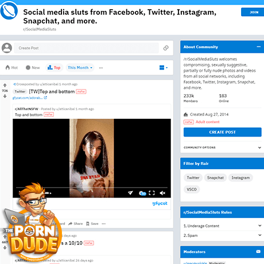Message the moderators envelope icon

[x=258, y=251]
